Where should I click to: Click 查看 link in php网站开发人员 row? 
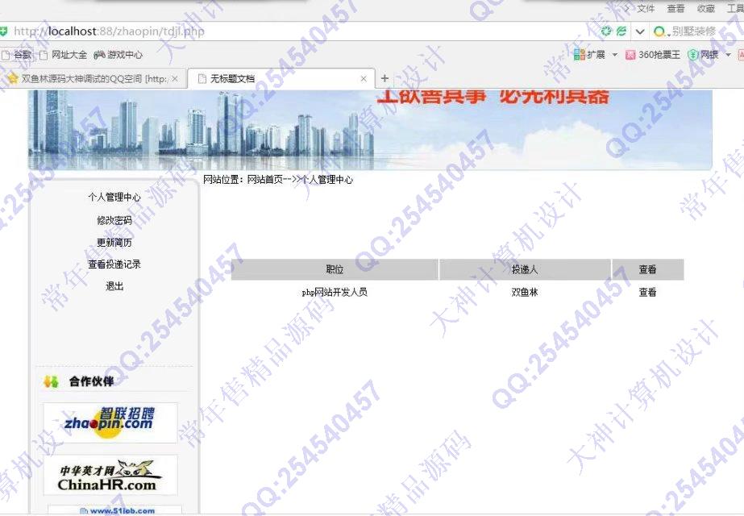point(648,293)
